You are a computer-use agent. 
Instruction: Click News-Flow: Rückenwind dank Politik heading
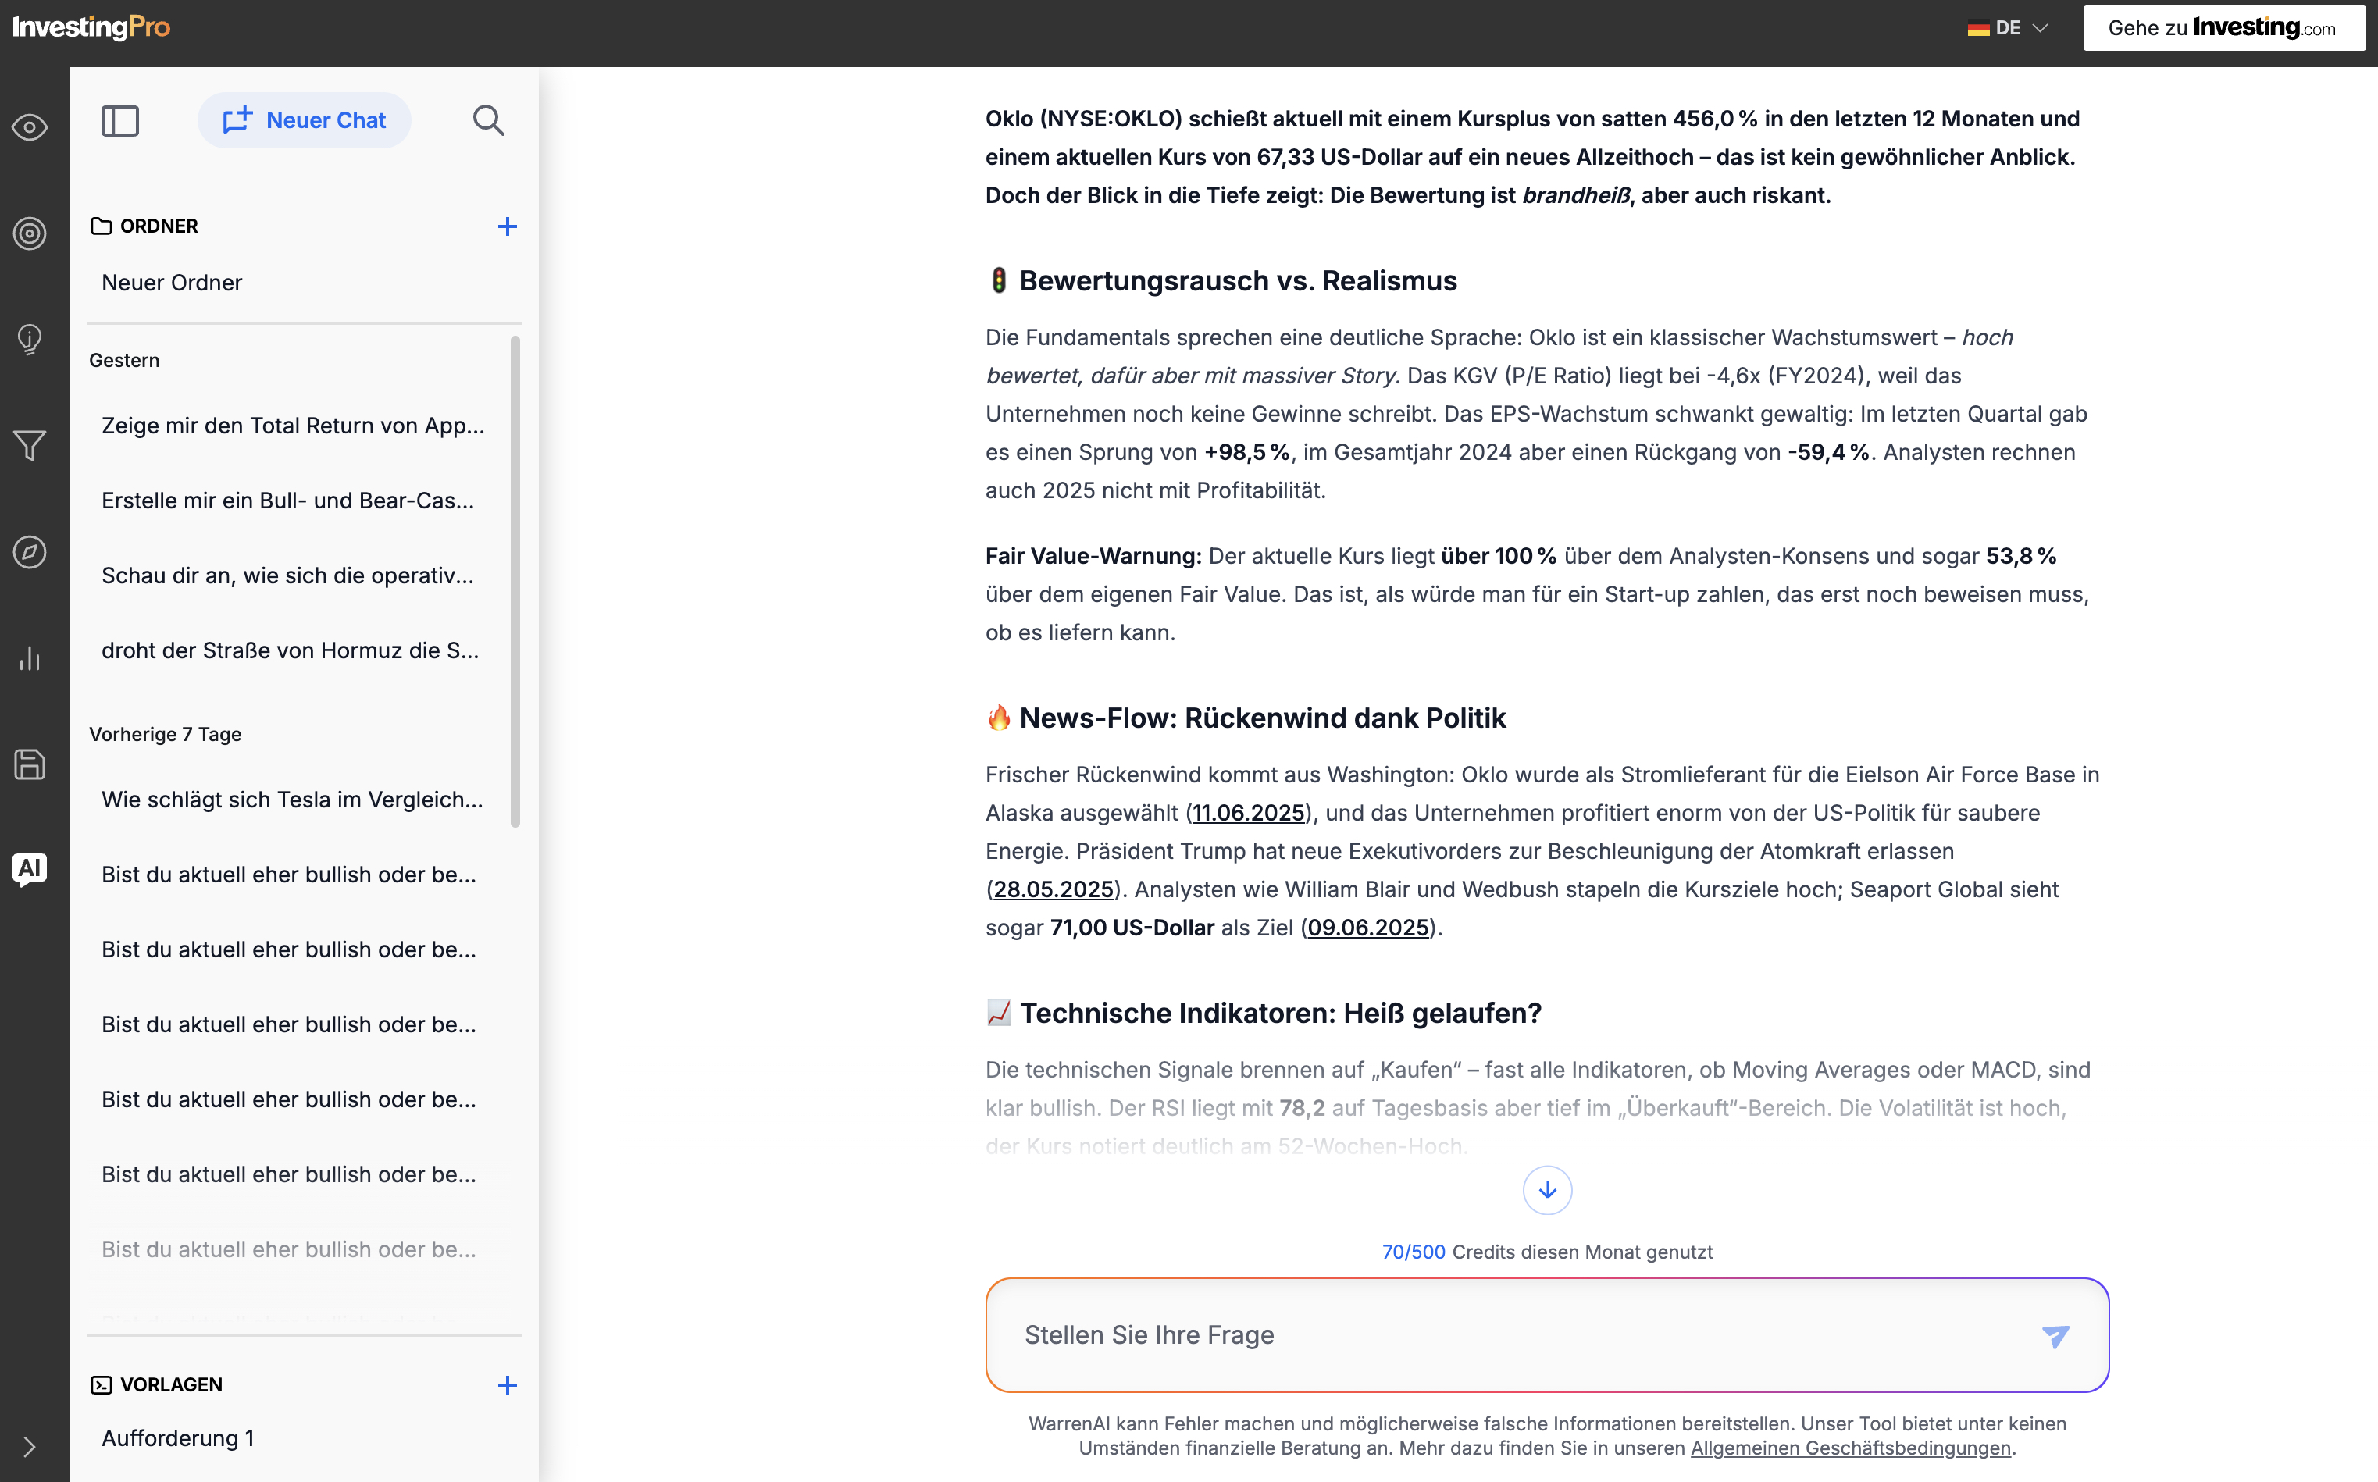[x=1246, y=718]
